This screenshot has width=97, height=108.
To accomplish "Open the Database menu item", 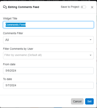I will click(37, 1).
